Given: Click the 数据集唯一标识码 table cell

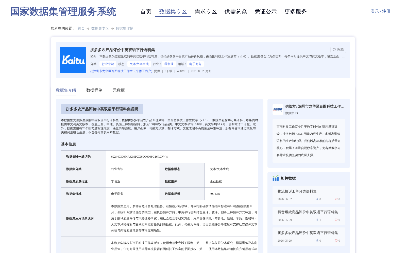Looking at the screenshot, I should click(x=83, y=157).
